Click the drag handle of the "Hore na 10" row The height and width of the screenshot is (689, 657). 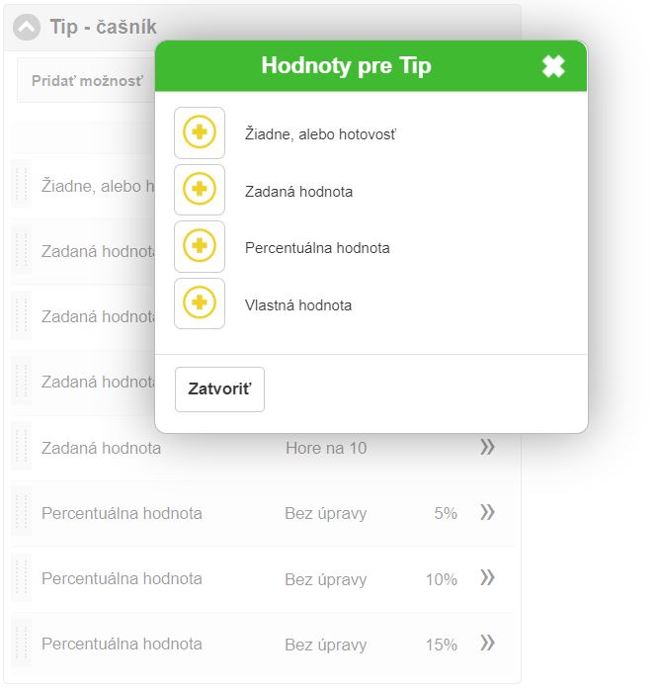21,448
